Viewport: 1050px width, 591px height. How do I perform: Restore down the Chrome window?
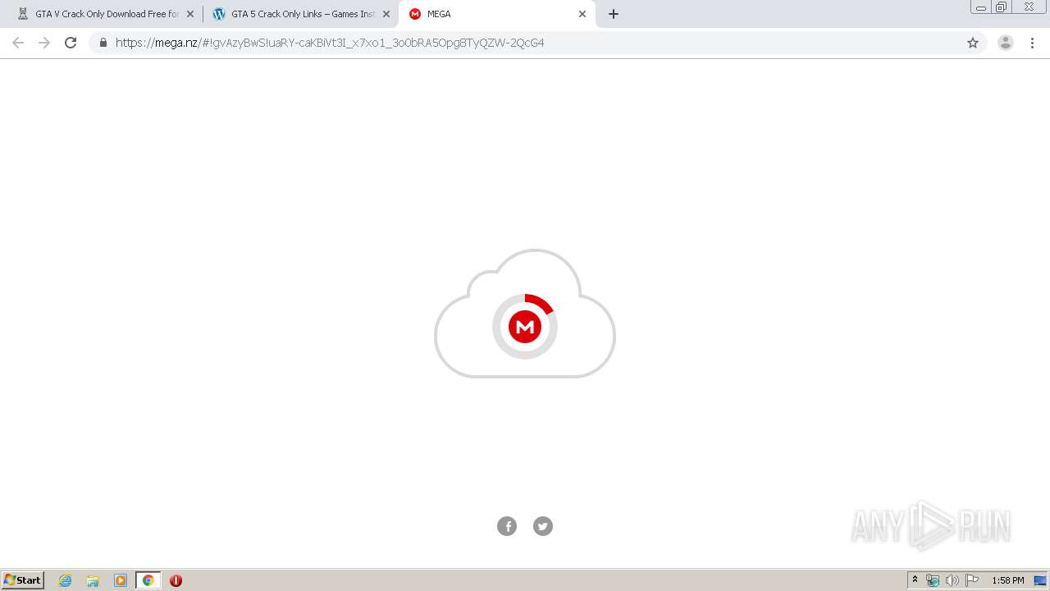pyautogui.click(x=1002, y=7)
